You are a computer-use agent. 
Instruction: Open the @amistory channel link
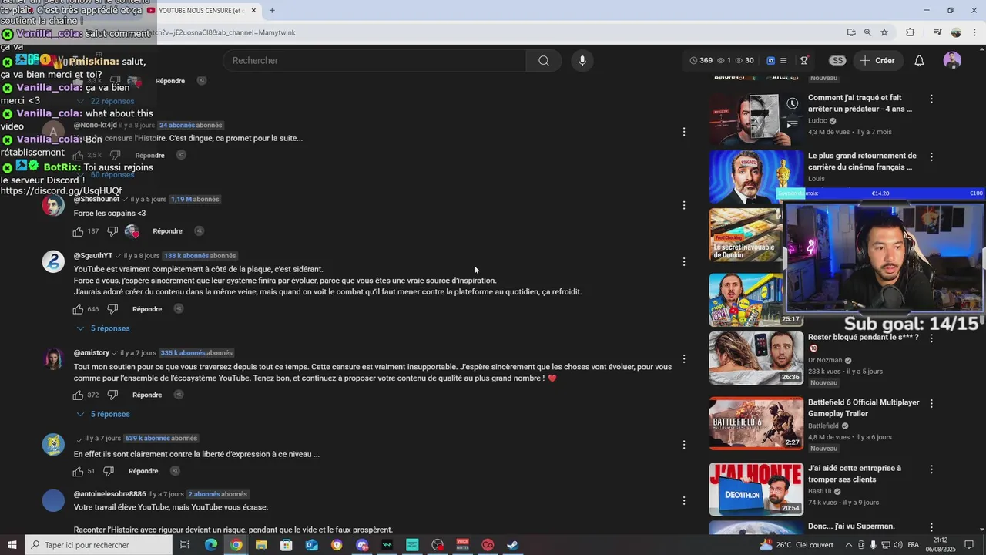92,353
